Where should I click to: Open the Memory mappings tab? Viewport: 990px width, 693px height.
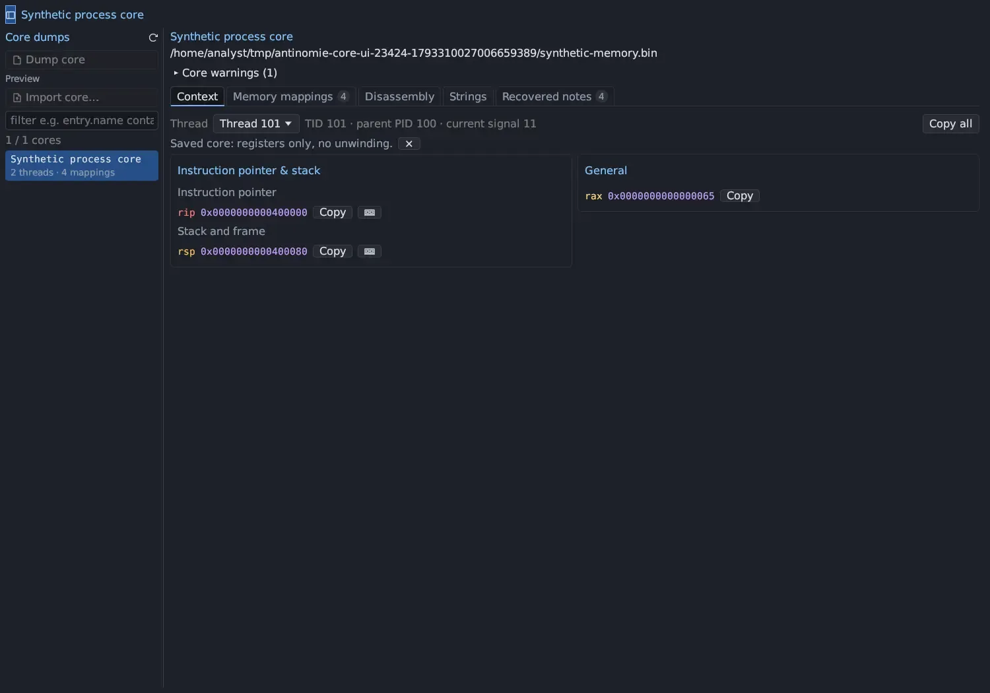pos(290,96)
